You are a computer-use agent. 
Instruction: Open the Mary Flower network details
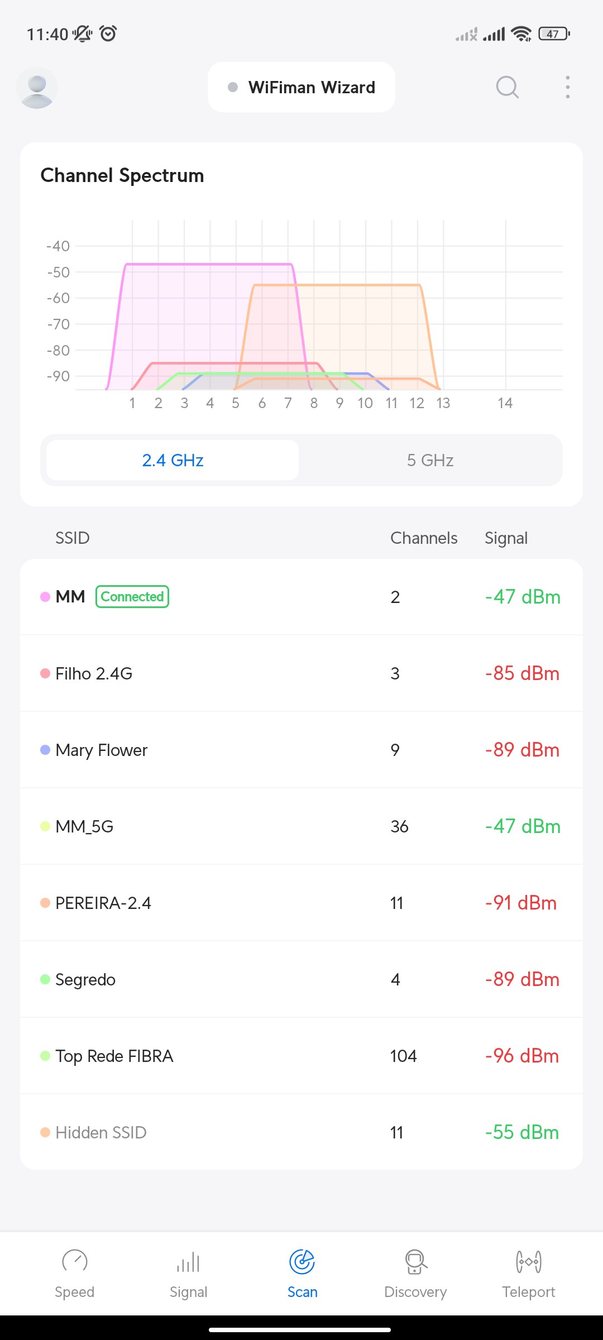(x=301, y=750)
